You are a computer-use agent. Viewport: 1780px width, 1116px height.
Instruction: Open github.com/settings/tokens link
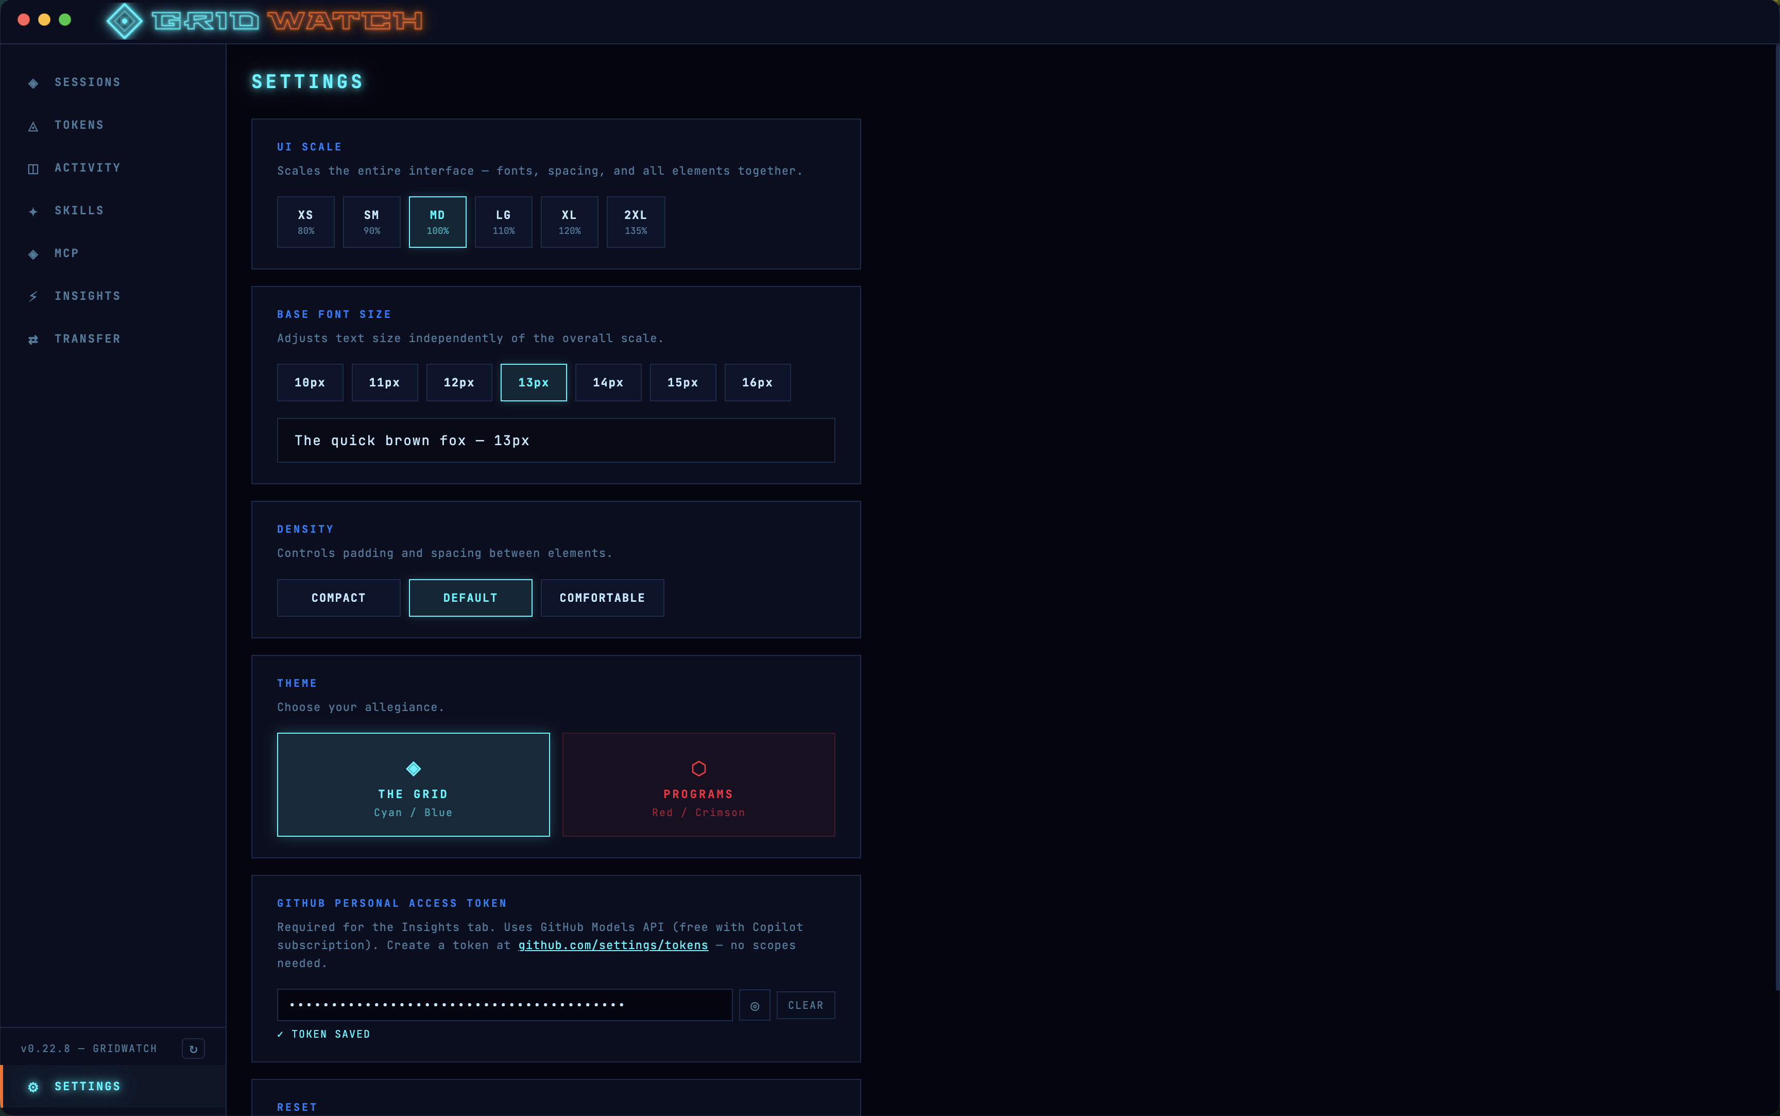coord(613,945)
